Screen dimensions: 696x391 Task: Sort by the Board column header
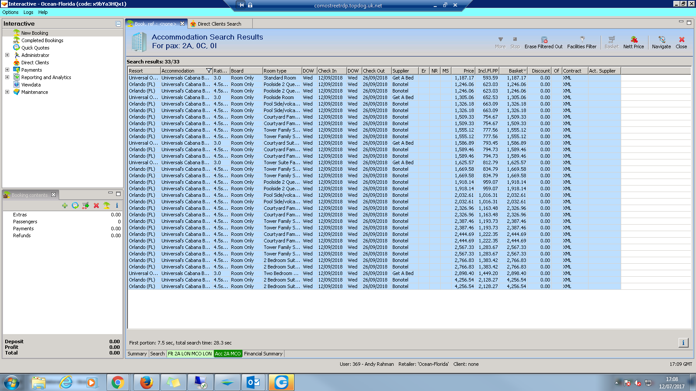point(246,71)
